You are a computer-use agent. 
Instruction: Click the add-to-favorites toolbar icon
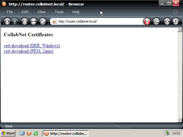click(x=43, y=21)
